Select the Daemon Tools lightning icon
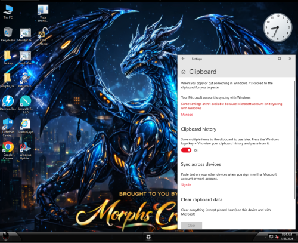The width and height of the screenshot is (298, 243). [8, 103]
